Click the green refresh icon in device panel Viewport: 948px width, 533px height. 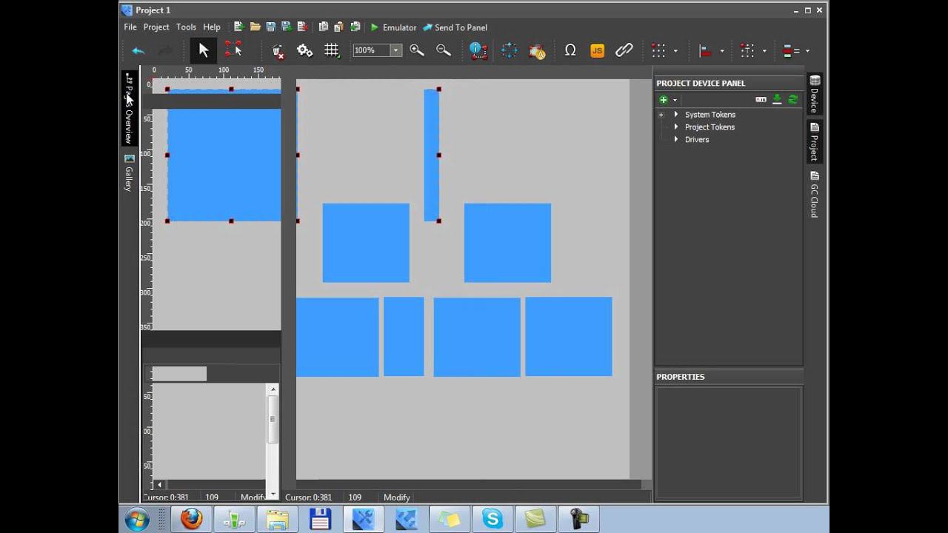(x=792, y=99)
